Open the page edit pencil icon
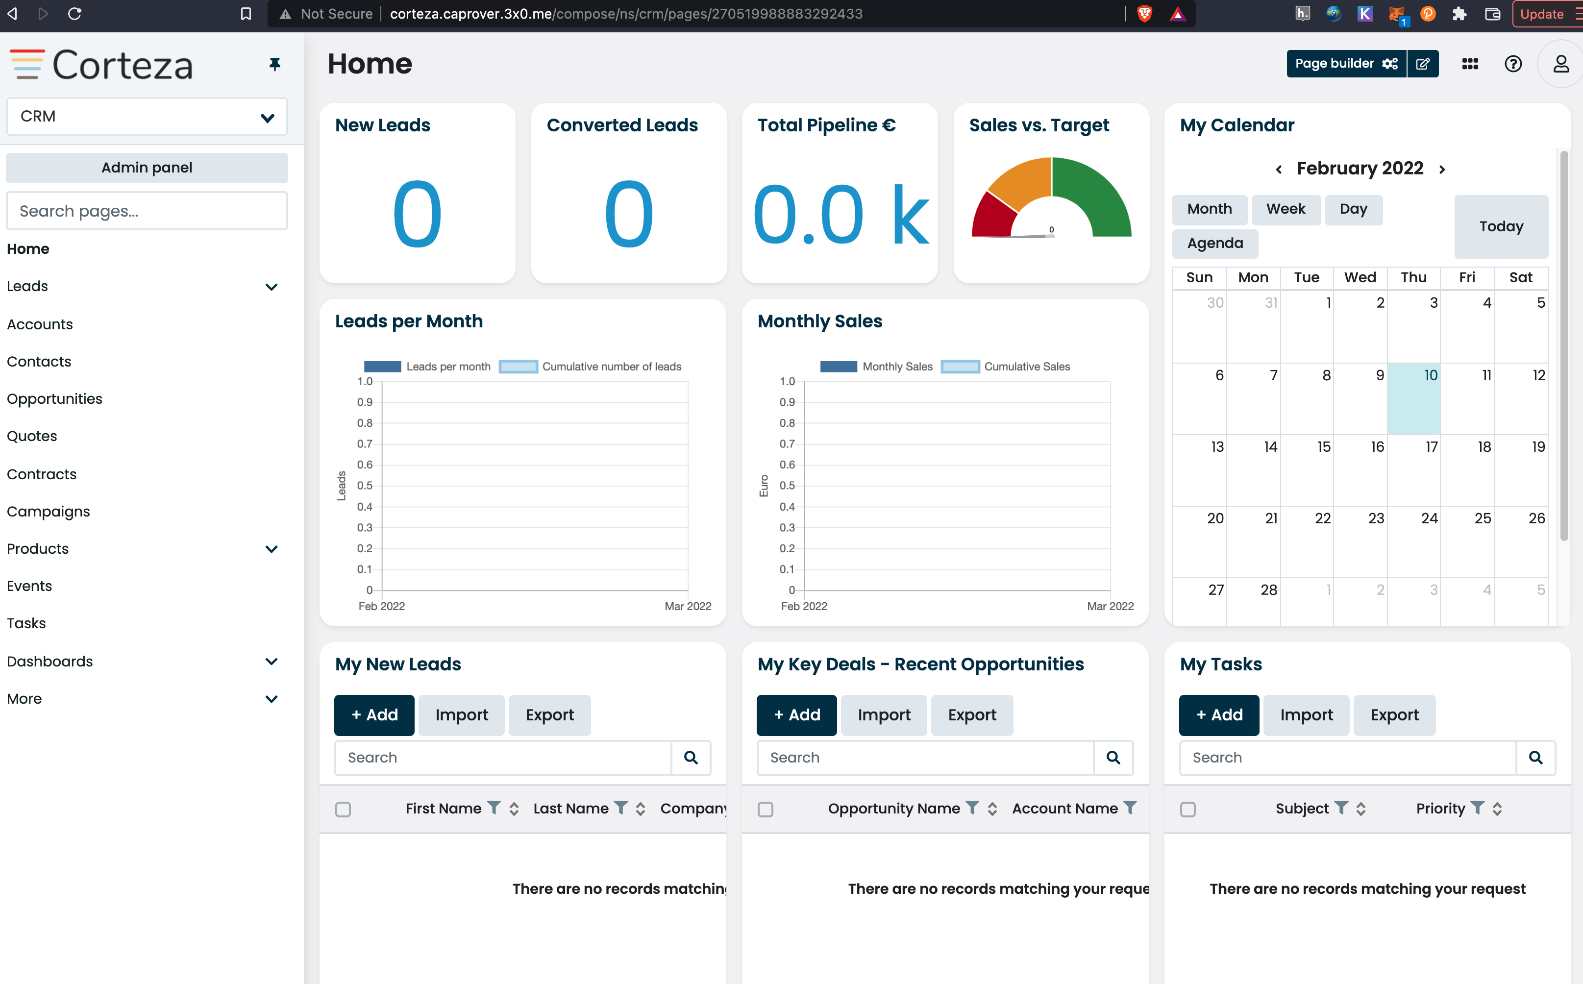The width and height of the screenshot is (1583, 984). point(1423,64)
